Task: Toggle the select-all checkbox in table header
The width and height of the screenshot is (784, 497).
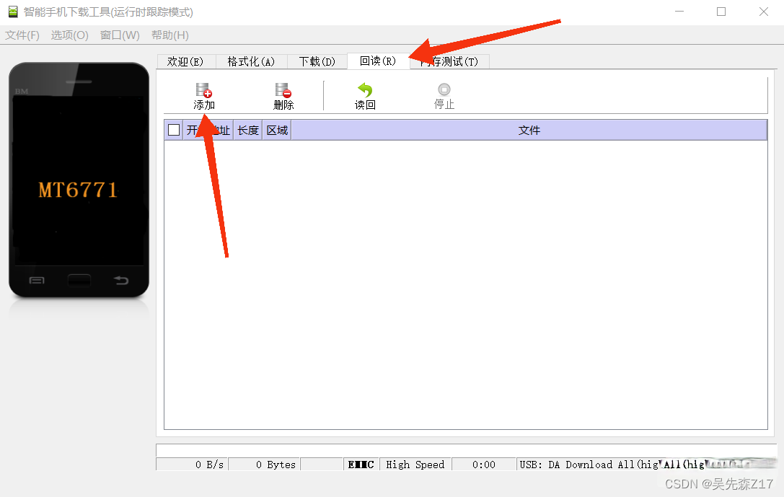Action: point(173,130)
